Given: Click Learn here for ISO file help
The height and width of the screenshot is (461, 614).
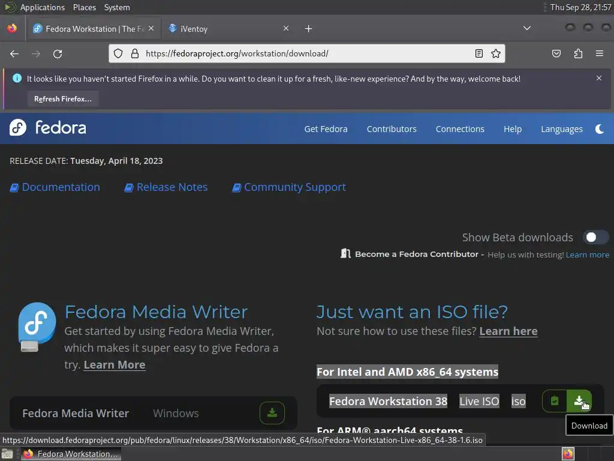Looking at the screenshot, I should (508, 331).
